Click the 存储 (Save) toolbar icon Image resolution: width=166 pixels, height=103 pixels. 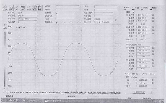tap(11, 8)
